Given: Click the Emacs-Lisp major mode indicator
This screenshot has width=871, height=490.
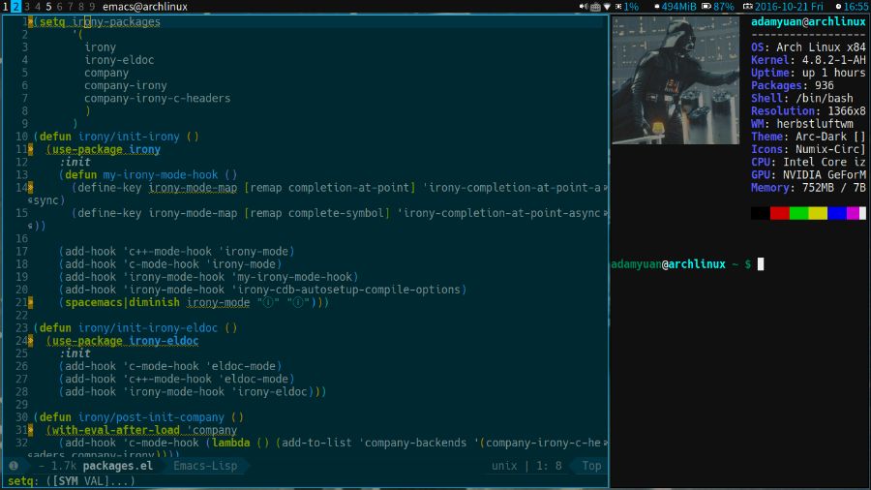Looking at the screenshot, I should (x=205, y=466).
